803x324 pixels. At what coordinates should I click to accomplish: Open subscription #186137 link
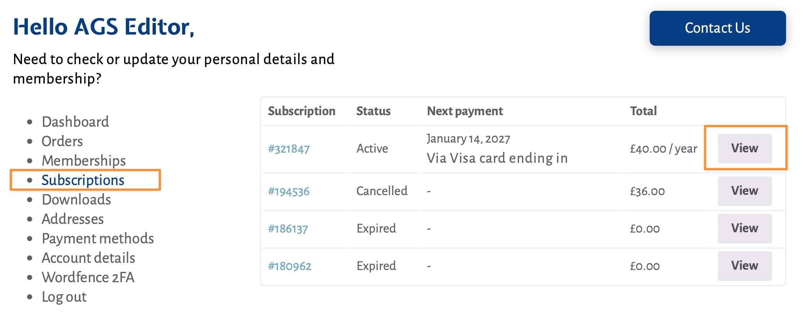click(x=288, y=229)
